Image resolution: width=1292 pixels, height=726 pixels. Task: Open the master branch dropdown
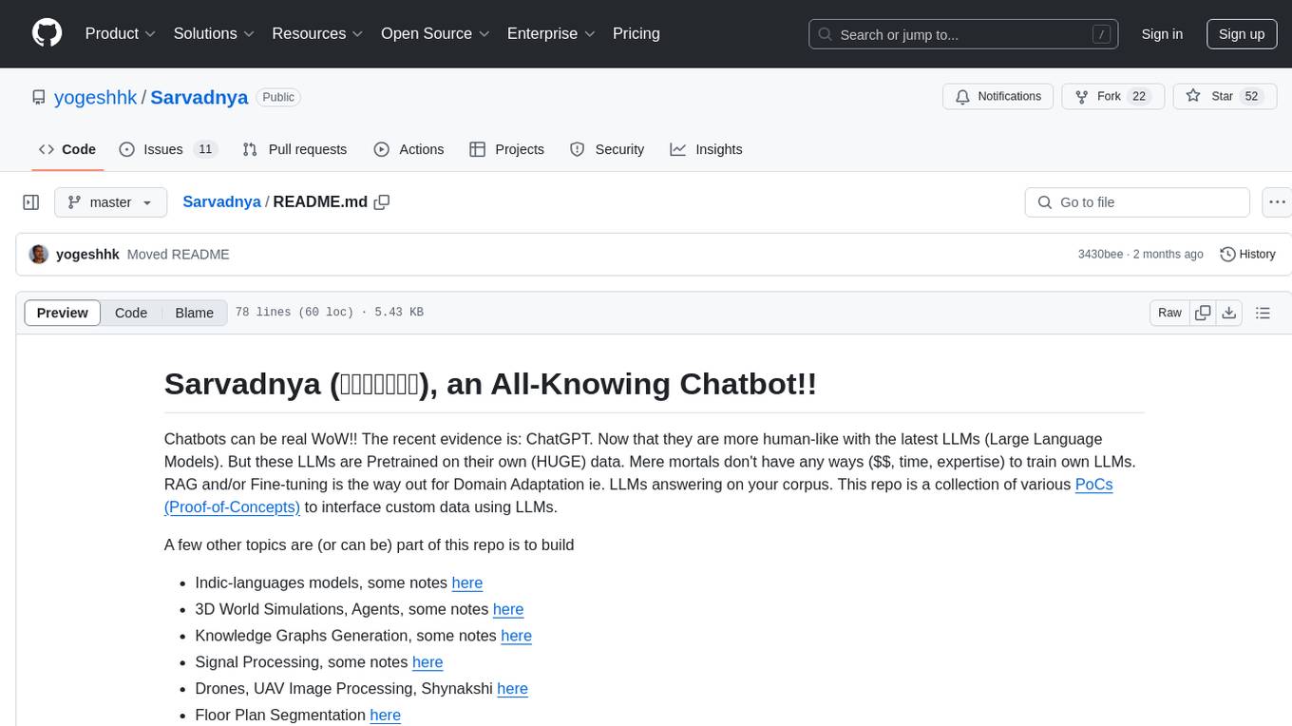point(110,202)
